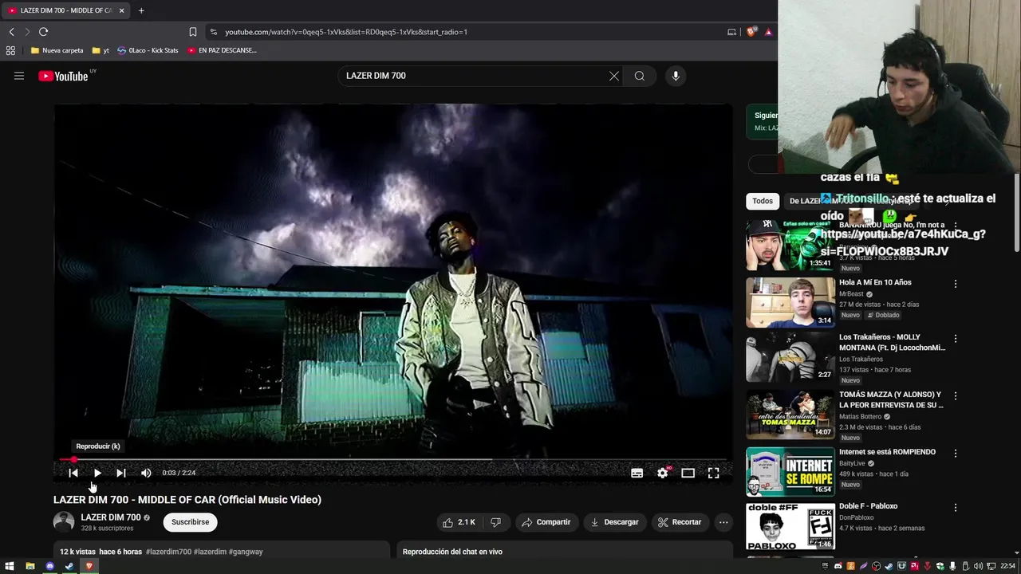
Task: Open the apps grid in bookmarks bar
Action: pyautogui.click(x=10, y=50)
